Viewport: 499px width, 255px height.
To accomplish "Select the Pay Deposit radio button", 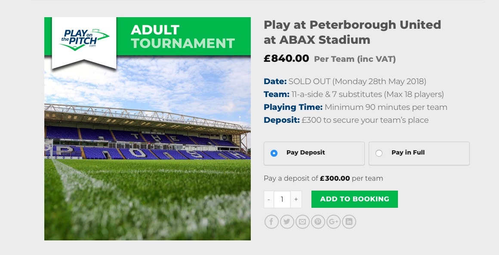I will (x=274, y=153).
